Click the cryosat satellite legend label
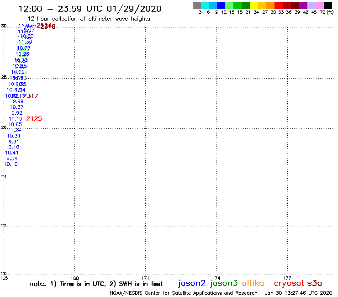Image resolution: width=338 pixels, height=297 pixels. point(289,284)
